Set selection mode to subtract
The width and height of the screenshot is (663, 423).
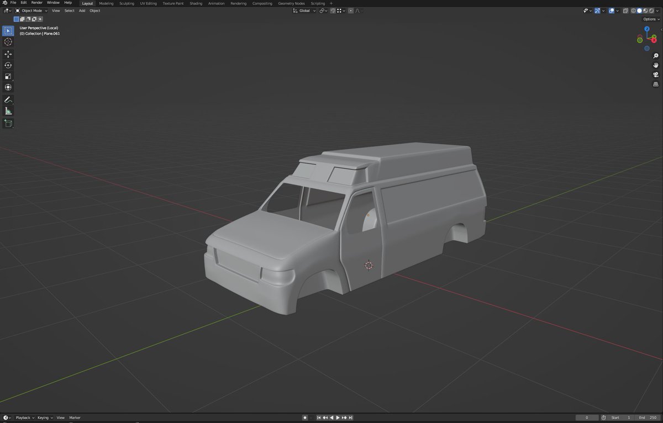[x=28, y=19]
